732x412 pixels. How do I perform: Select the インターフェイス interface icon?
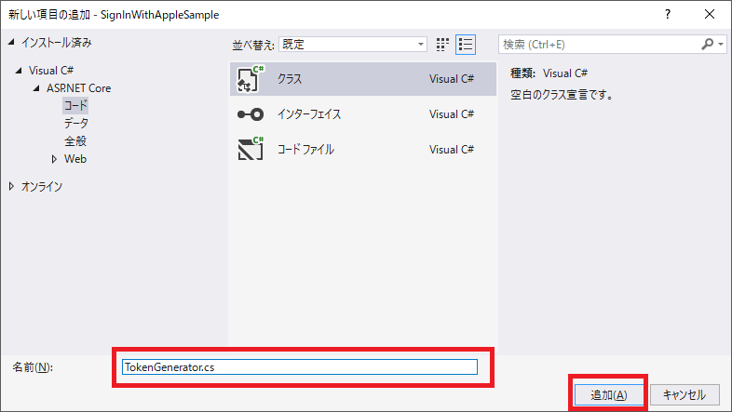coord(251,114)
